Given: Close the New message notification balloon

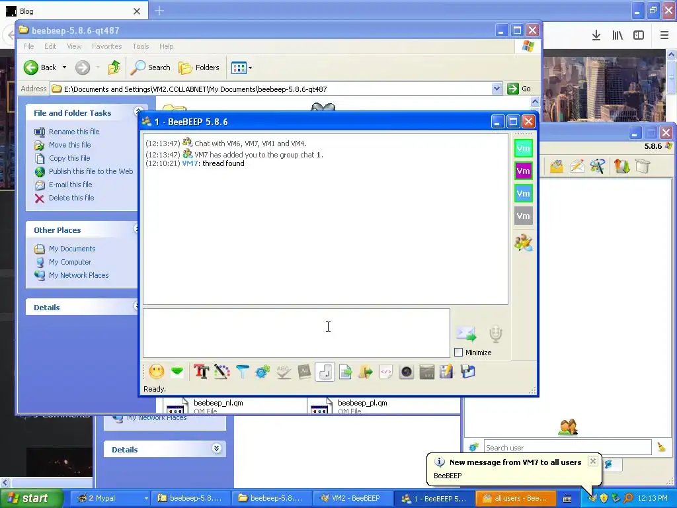Looking at the screenshot, I should coord(593,461).
